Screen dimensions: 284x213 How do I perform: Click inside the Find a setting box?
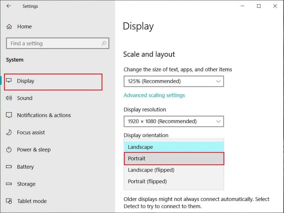(x=53, y=43)
